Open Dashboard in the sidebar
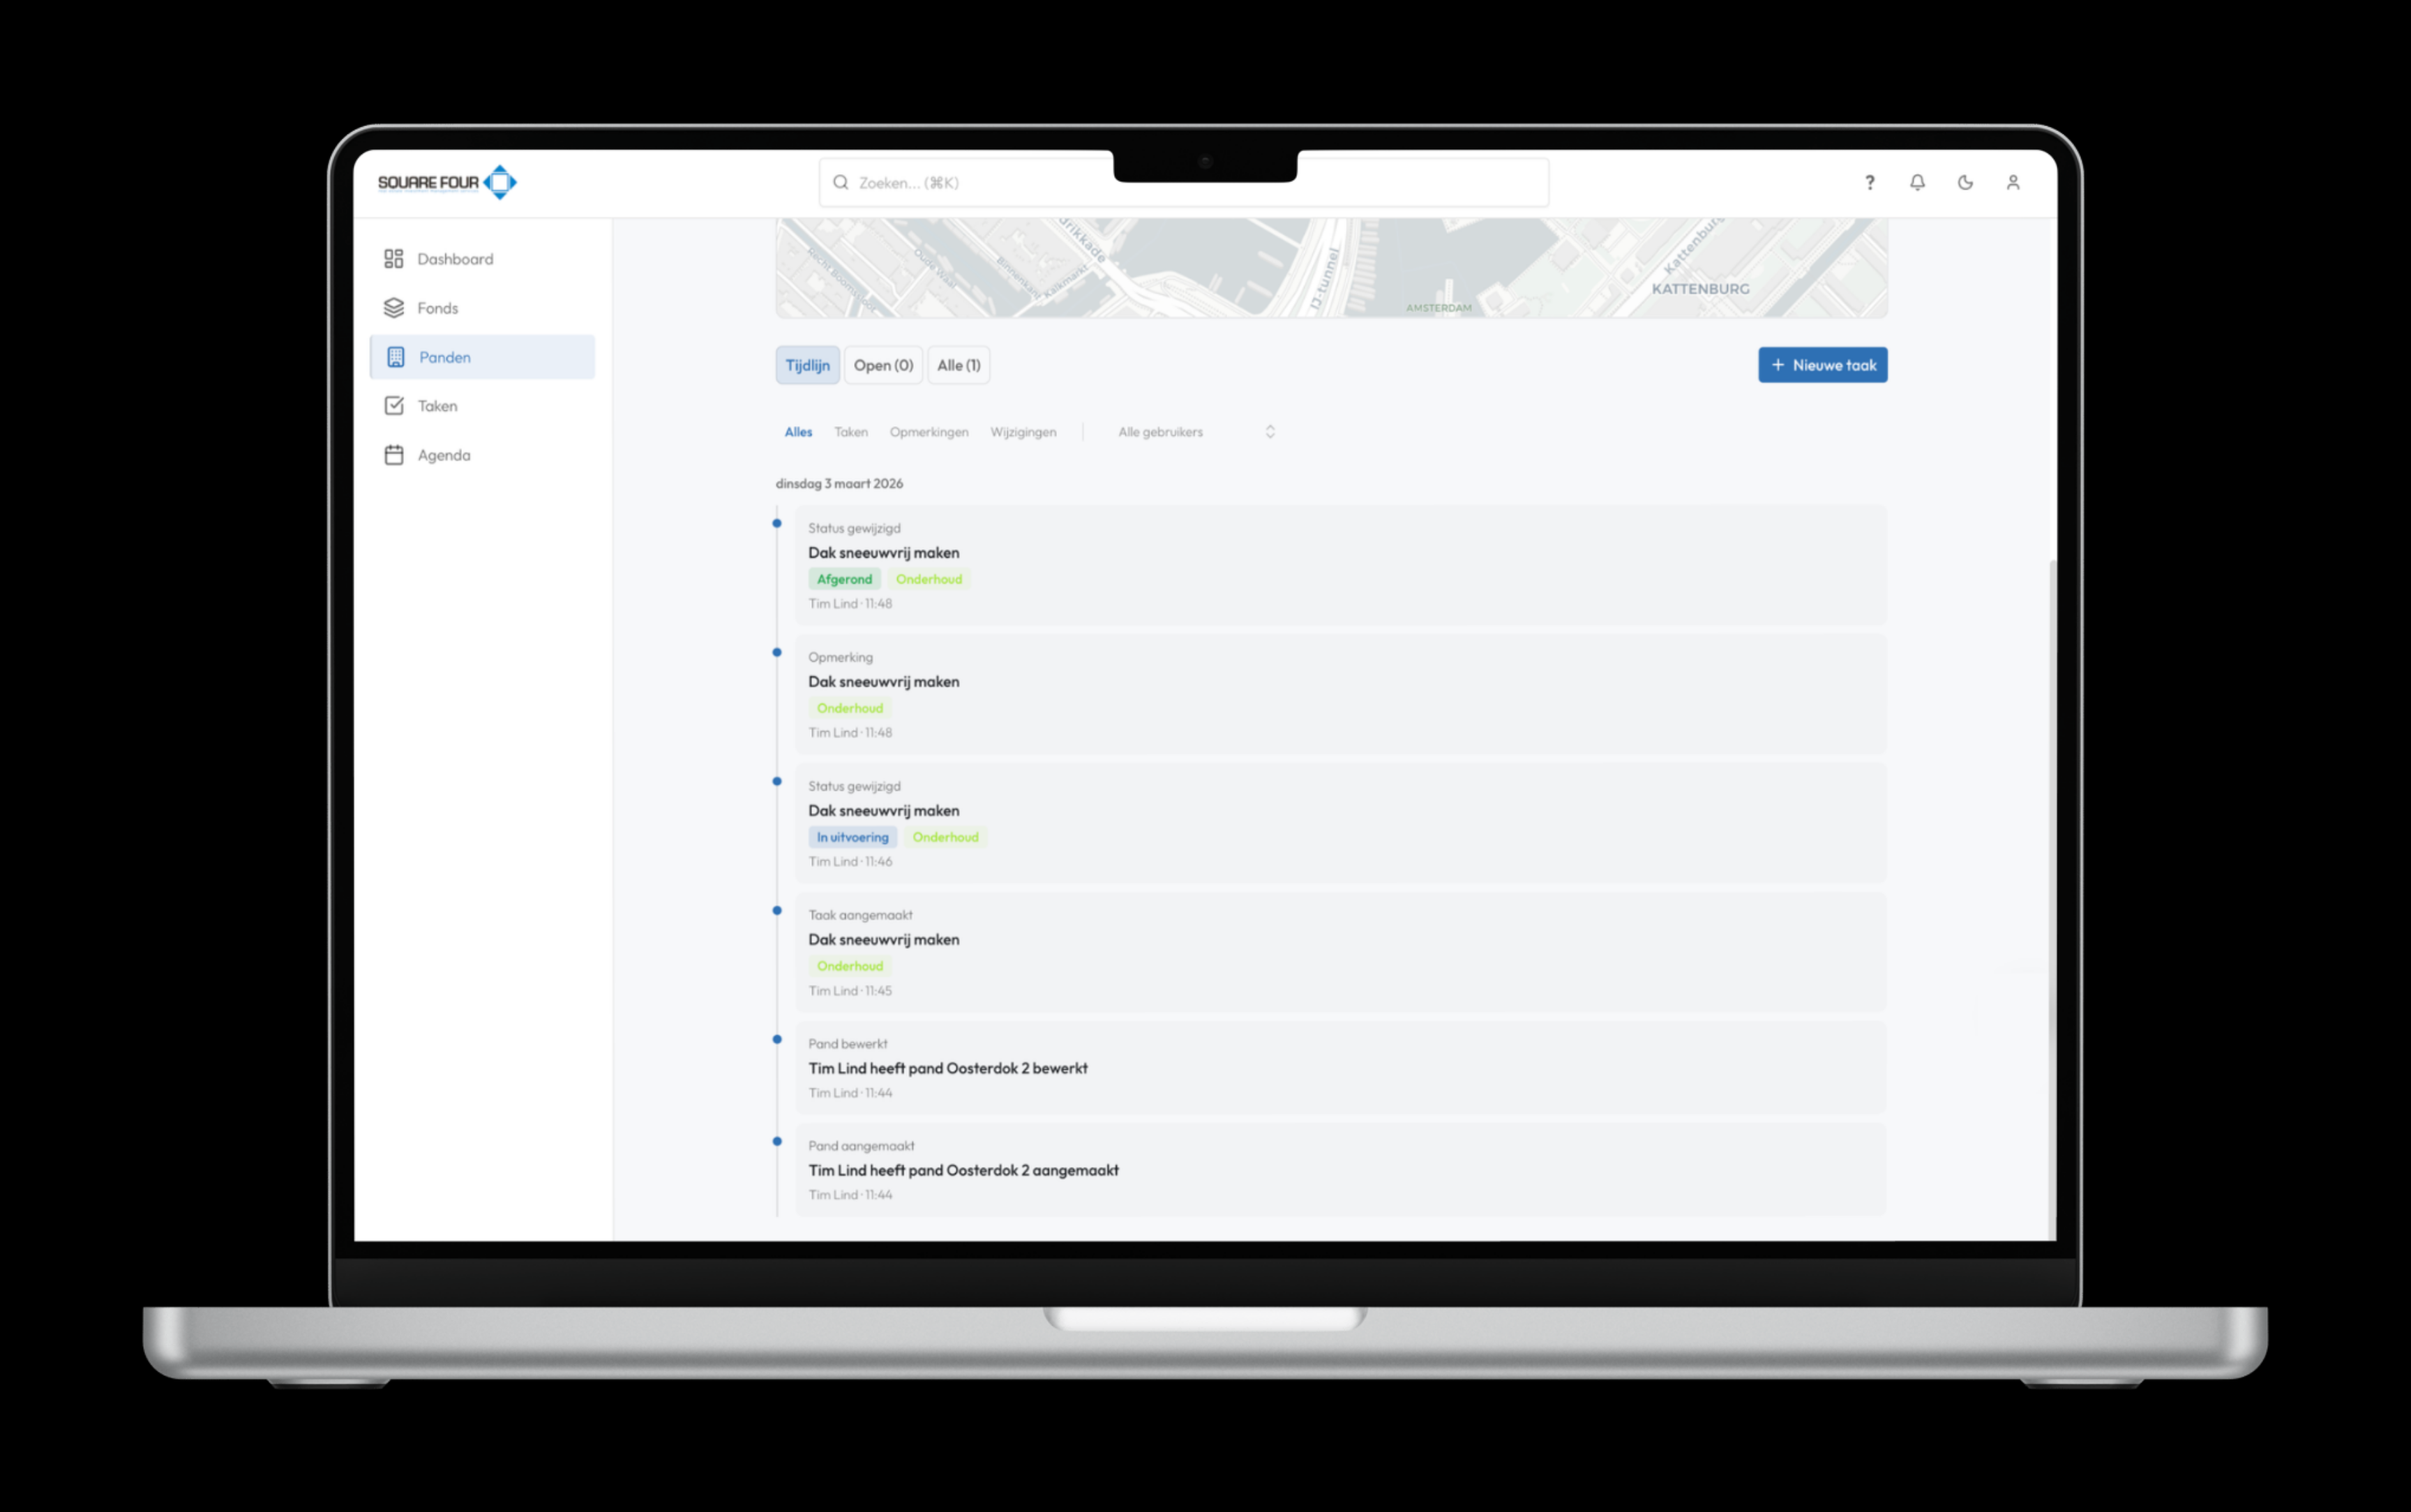Screen dimensions: 2411x1512 (x=482, y=259)
